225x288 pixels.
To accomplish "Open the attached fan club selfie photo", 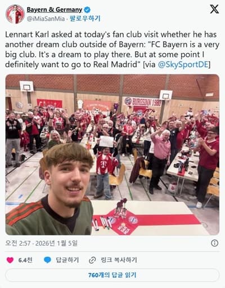I will coord(112,154).
